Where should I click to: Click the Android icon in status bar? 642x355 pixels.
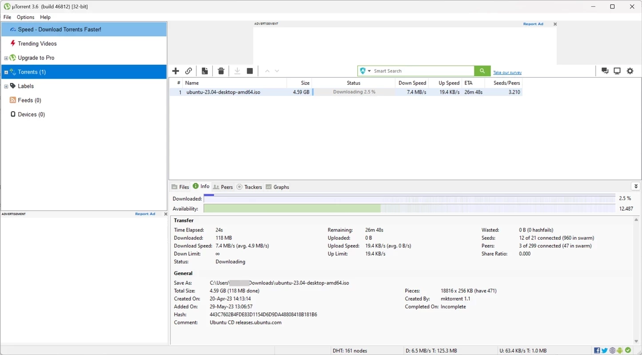coord(620,351)
